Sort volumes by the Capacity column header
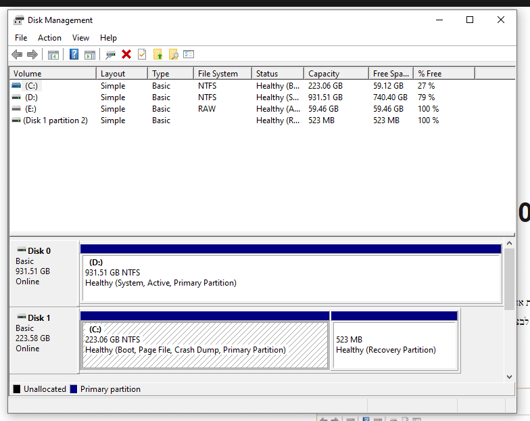This screenshot has width=530, height=421. click(324, 74)
